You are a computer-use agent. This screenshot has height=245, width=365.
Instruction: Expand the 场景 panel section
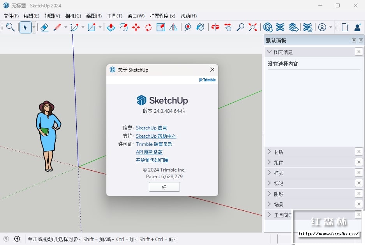269,204
